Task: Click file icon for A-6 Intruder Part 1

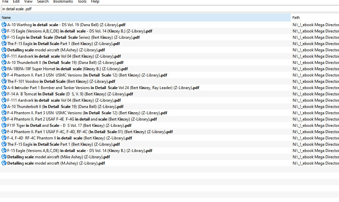Action: (x=4, y=88)
